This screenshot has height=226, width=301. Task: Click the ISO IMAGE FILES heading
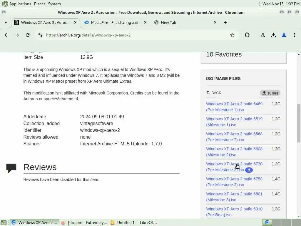tap(223, 79)
